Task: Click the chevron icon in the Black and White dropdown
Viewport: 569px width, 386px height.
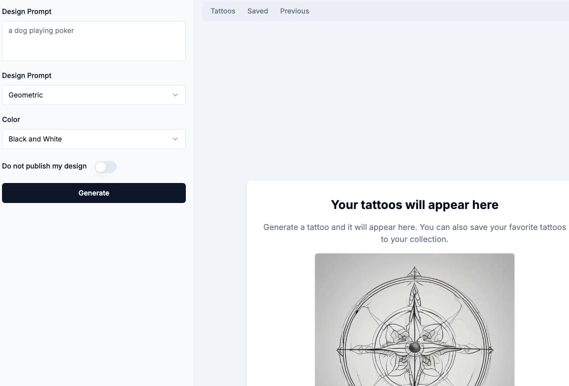Action: (175, 139)
